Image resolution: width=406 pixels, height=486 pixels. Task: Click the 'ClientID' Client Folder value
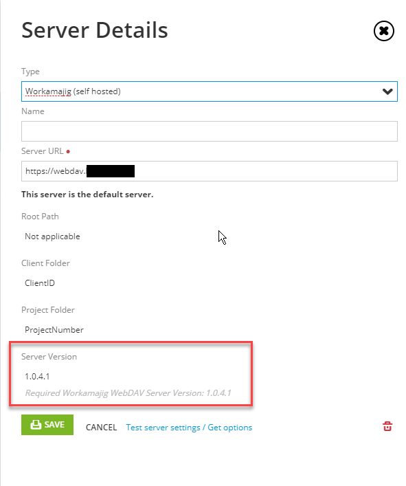40,283
